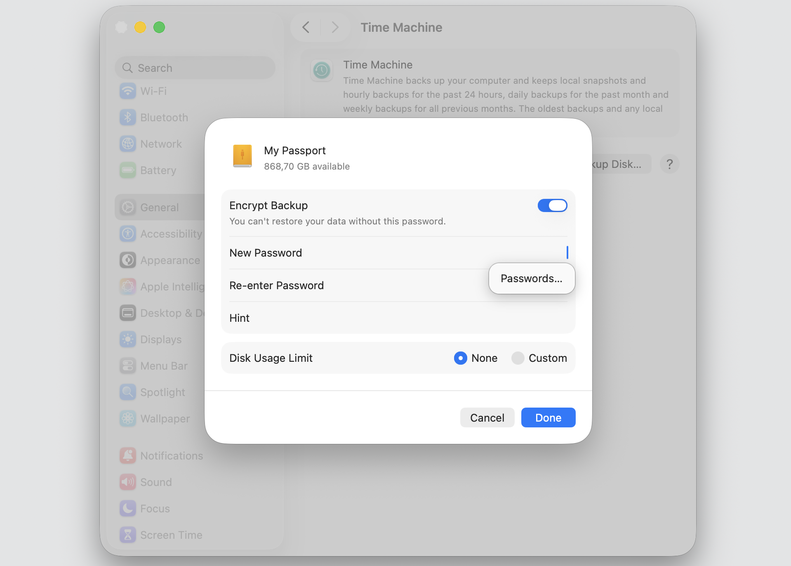Click the My Passport drive icon
791x566 pixels.
click(242, 156)
